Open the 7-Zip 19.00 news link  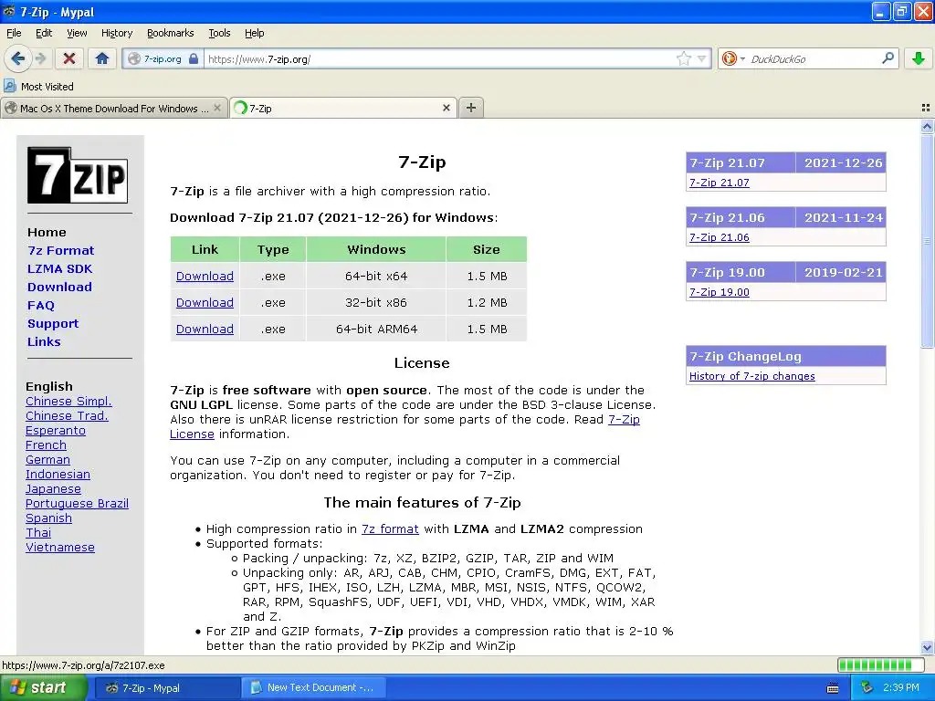[x=720, y=292]
